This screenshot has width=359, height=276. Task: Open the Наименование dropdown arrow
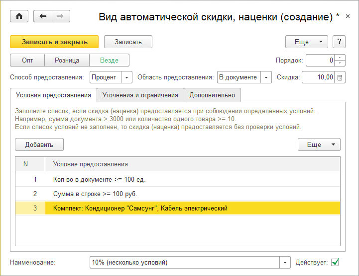click(285, 262)
